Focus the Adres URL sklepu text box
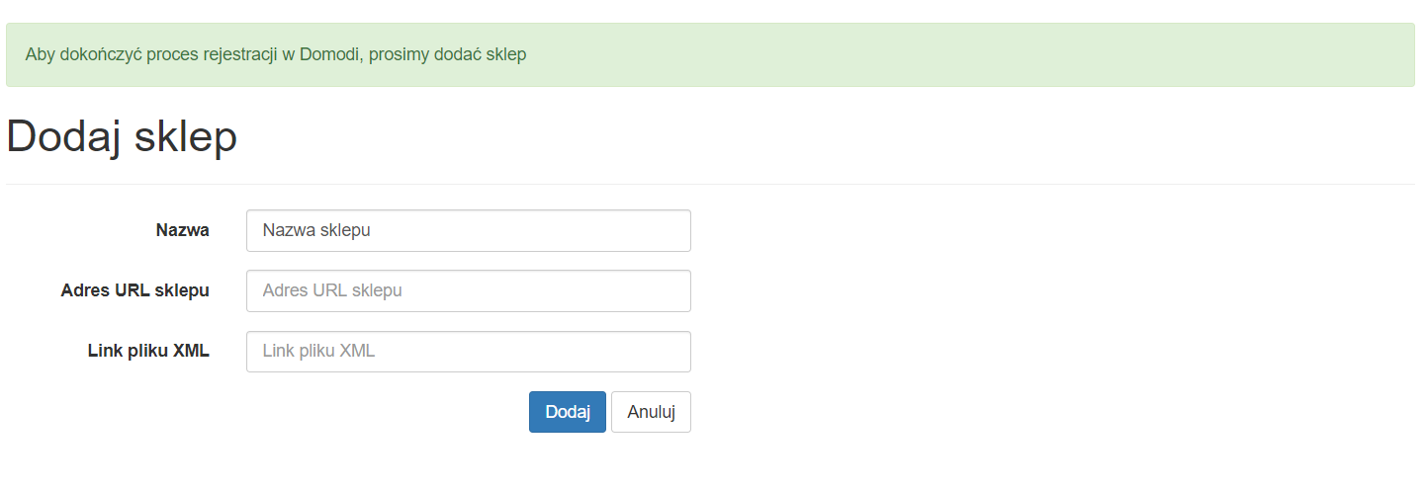 click(468, 290)
